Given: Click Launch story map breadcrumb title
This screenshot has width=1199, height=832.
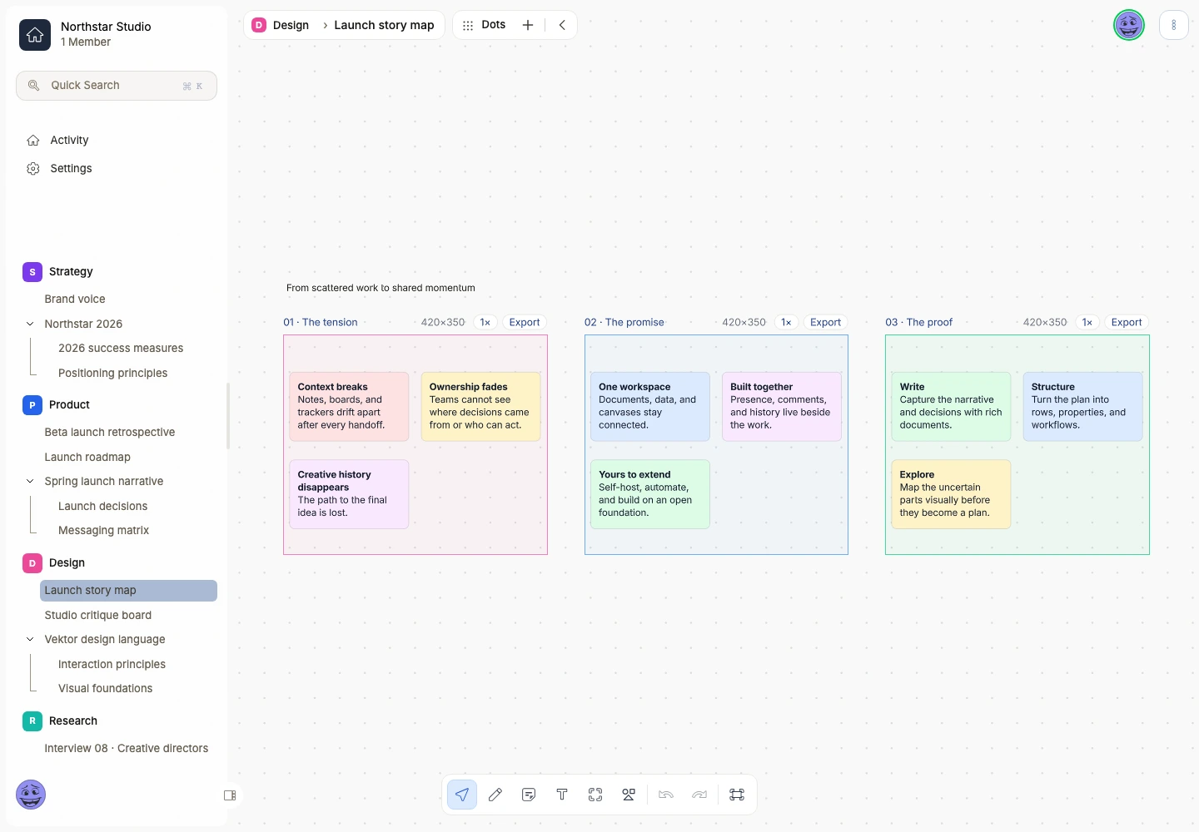Looking at the screenshot, I should pyautogui.click(x=384, y=25).
